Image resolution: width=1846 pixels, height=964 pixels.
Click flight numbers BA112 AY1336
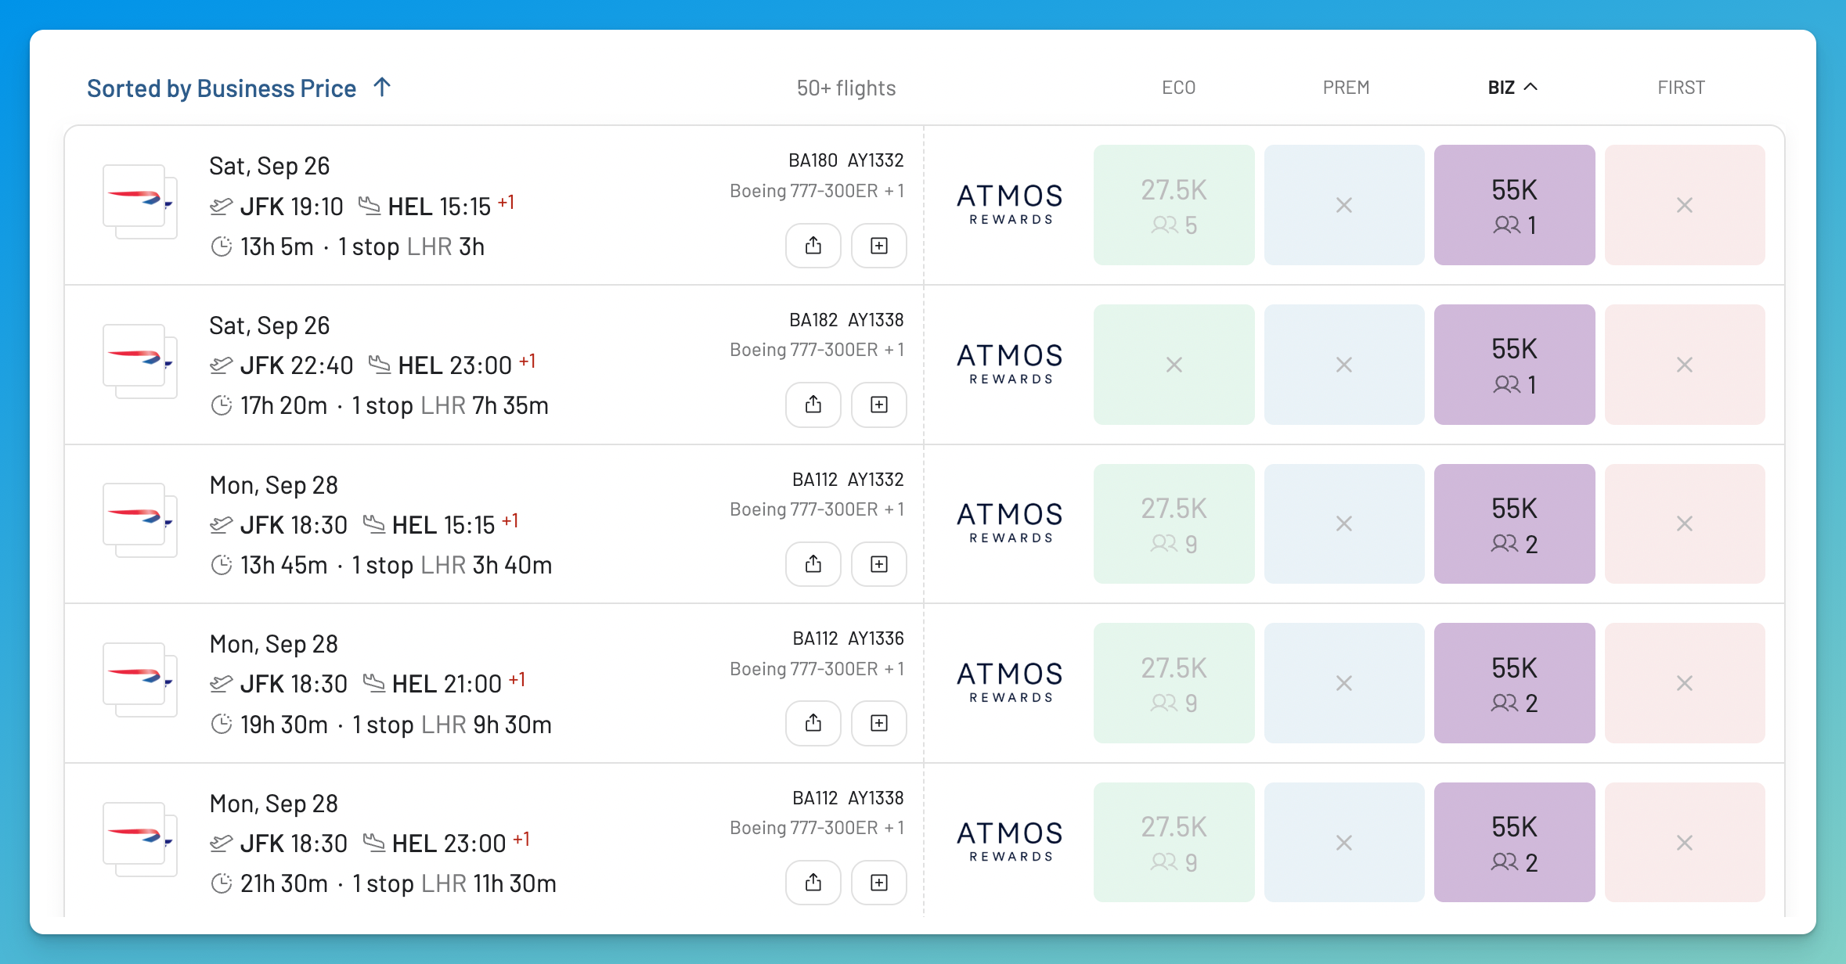(848, 638)
